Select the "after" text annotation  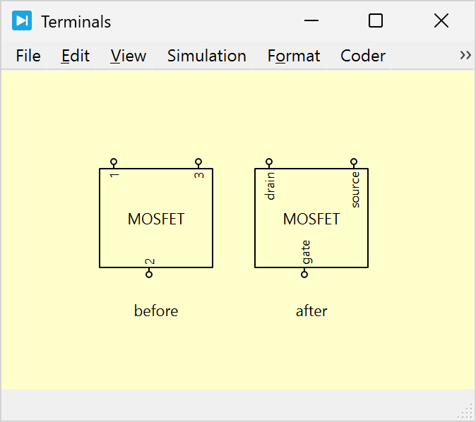[x=311, y=311]
